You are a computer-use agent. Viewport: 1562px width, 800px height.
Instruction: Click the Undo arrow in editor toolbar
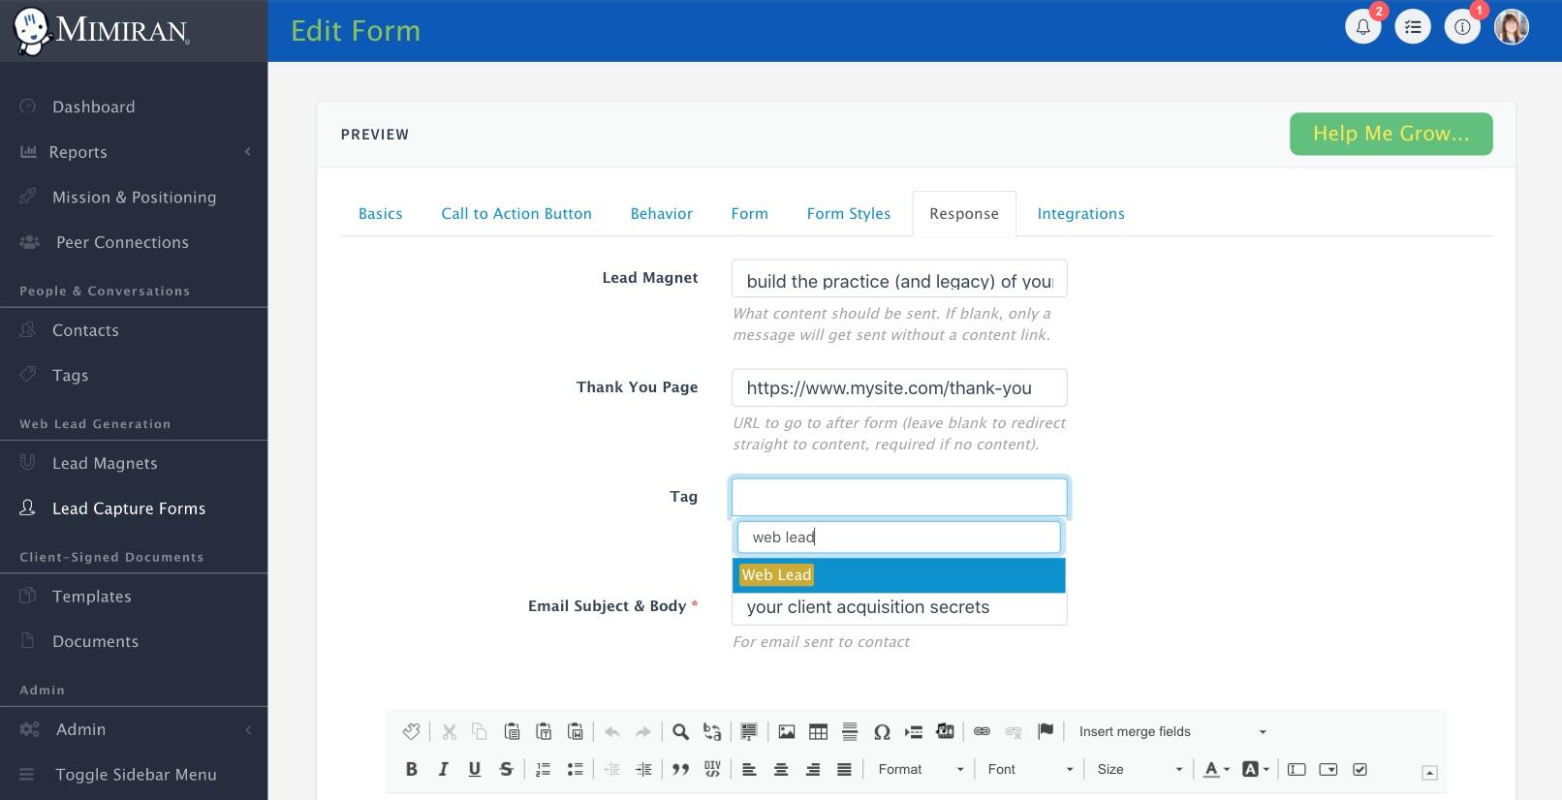[612, 732]
